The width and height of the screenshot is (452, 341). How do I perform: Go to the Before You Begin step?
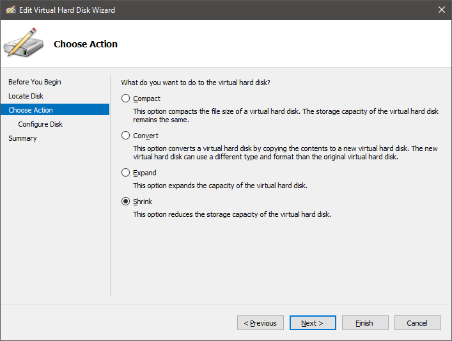point(35,82)
